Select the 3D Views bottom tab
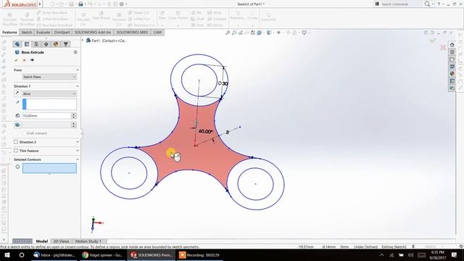 tap(61, 241)
